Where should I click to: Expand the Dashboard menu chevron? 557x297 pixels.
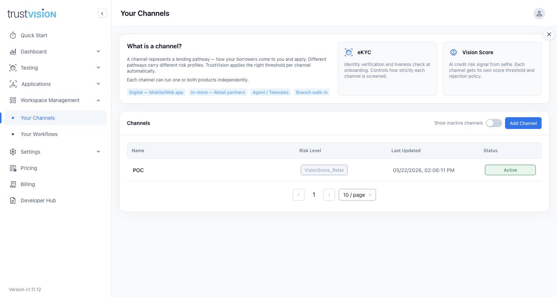98,52
